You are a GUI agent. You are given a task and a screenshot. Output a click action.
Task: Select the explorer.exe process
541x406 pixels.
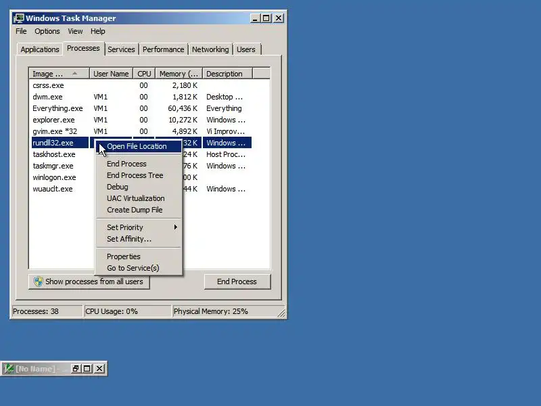(141, 120)
